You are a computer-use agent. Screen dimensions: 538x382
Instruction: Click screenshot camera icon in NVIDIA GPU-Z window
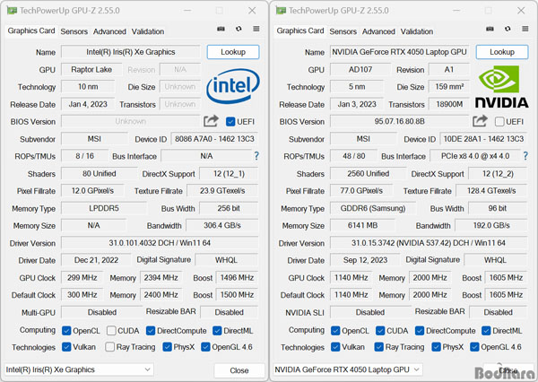pos(490,29)
